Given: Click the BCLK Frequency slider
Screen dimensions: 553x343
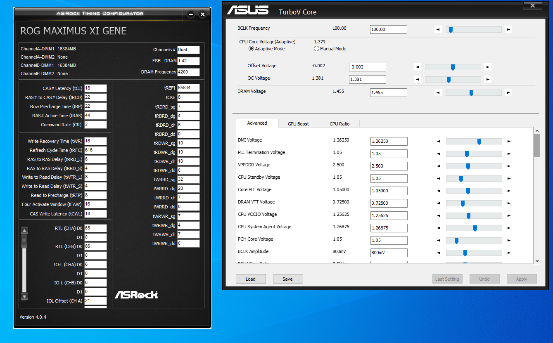Looking at the screenshot, I should [473, 29].
